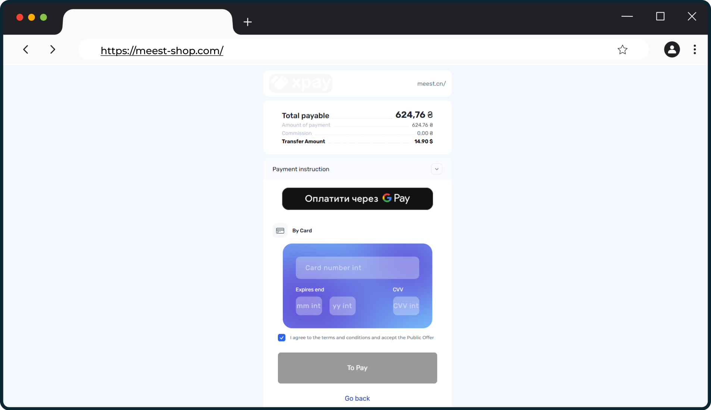
Task: Click the meest.cn/ link
Action: click(x=432, y=84)
